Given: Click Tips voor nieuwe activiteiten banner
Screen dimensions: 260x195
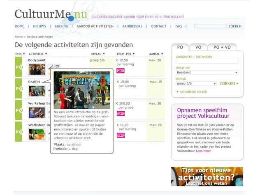Looking at the screenshot, I should click(207, 177).
